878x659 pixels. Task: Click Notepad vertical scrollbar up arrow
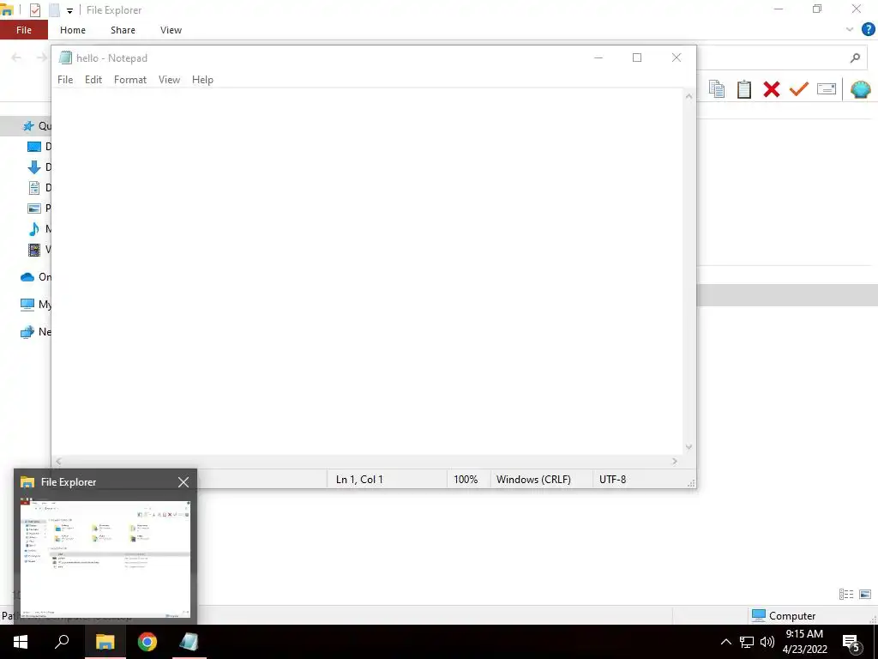coord(689,96)
